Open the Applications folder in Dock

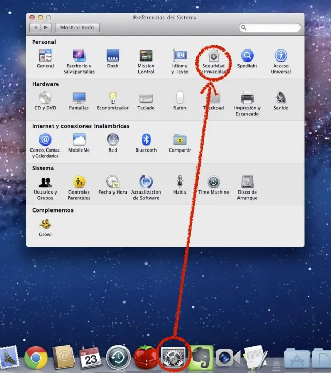[296, 359]
